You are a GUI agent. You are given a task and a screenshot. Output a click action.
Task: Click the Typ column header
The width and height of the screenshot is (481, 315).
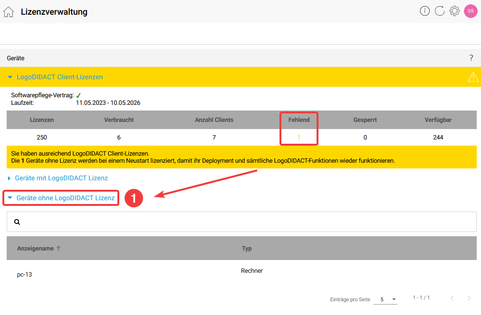click(247, 249)
